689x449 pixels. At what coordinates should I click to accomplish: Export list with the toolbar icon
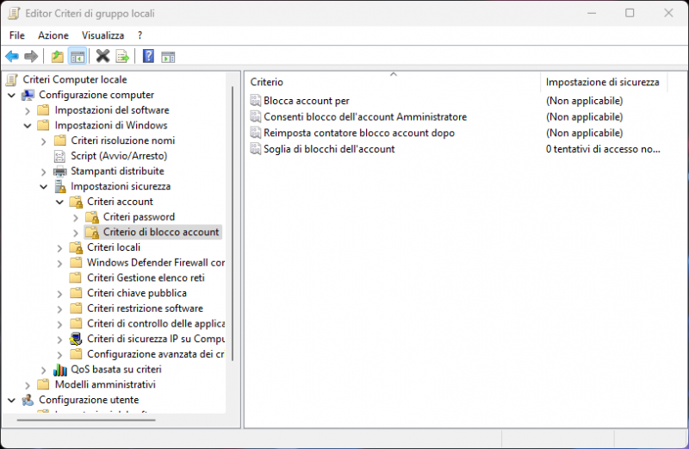122,56
